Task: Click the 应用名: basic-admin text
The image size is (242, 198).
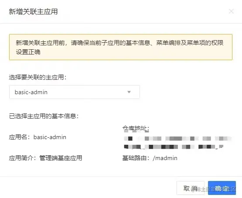Action: pos(37,137)
